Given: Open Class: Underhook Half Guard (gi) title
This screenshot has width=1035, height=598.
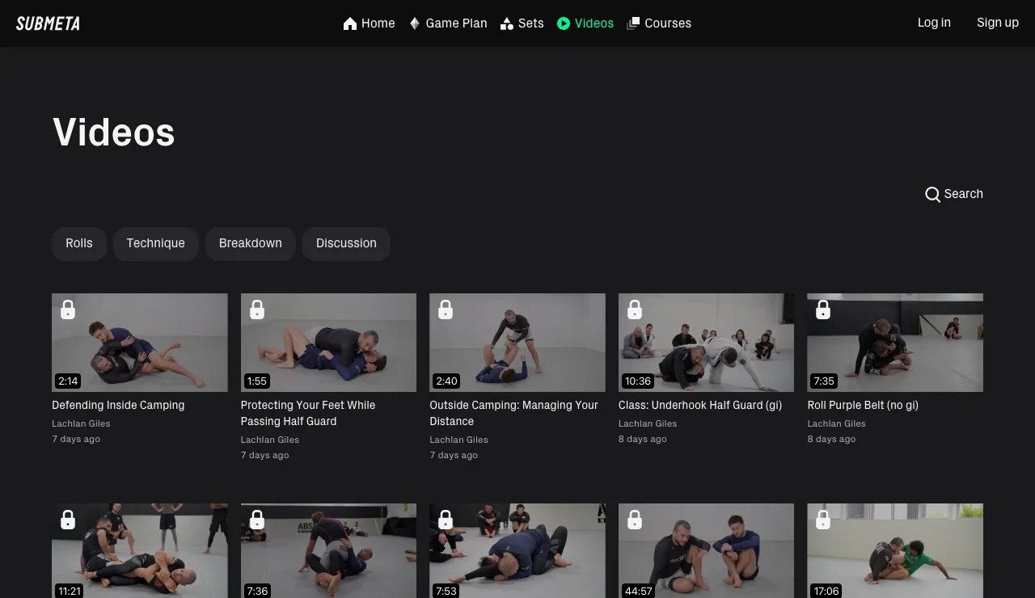Looking at the screenshot, I should coord(700,405).
